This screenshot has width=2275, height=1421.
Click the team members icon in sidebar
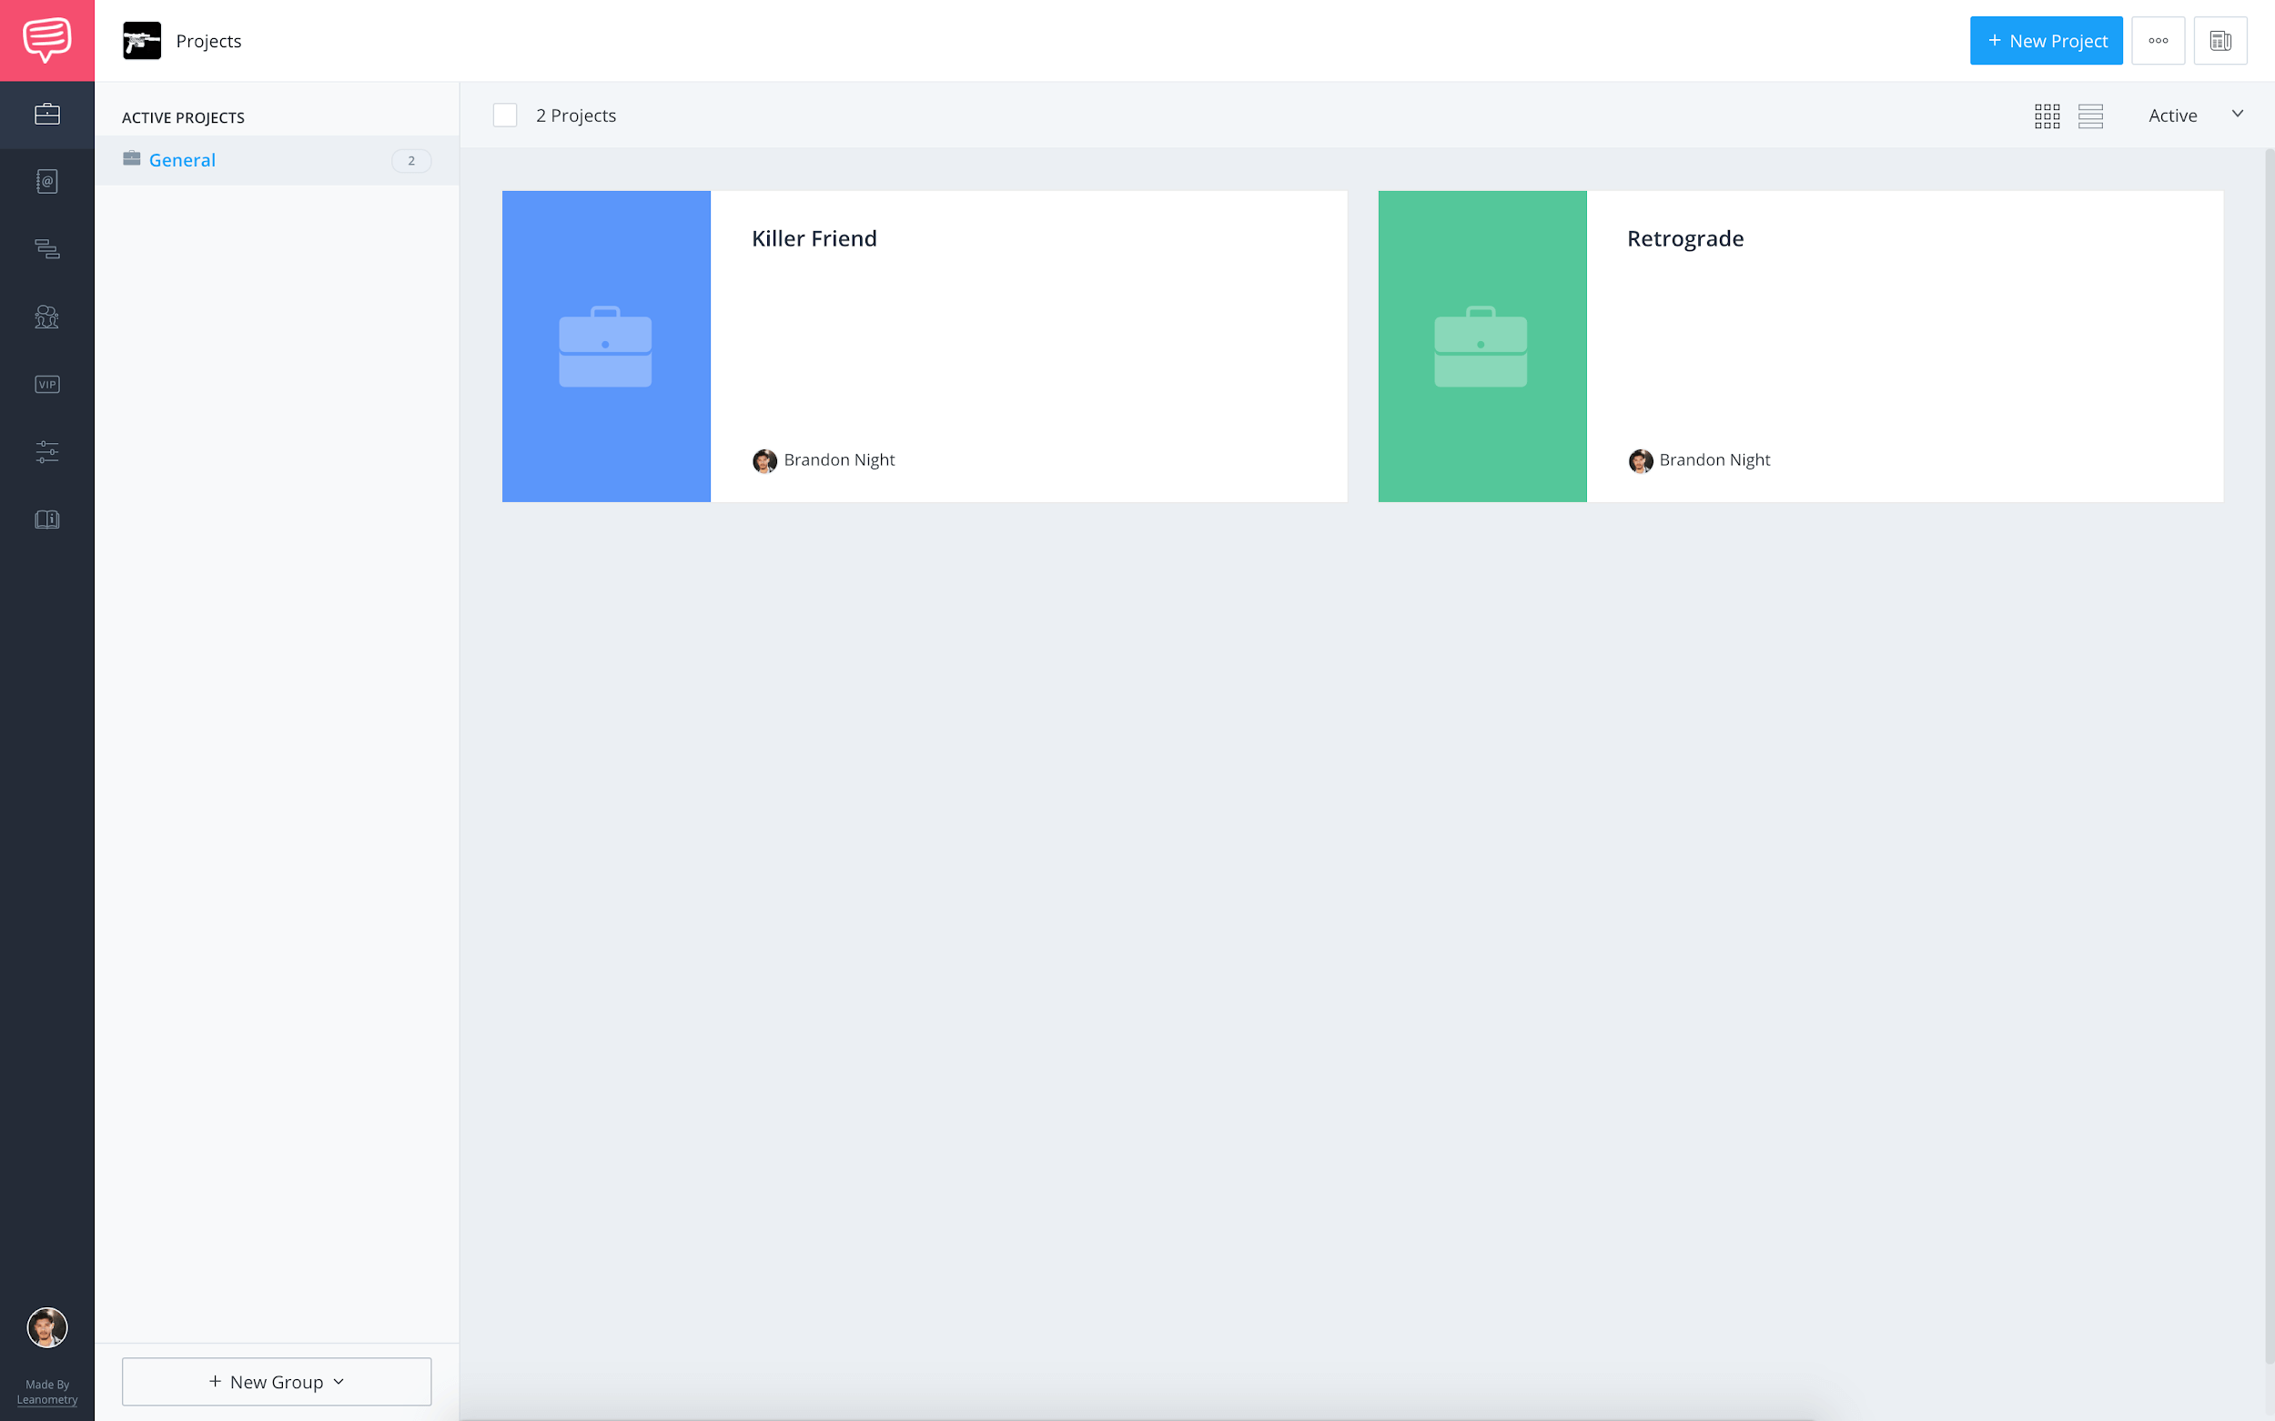pos(47,315)
